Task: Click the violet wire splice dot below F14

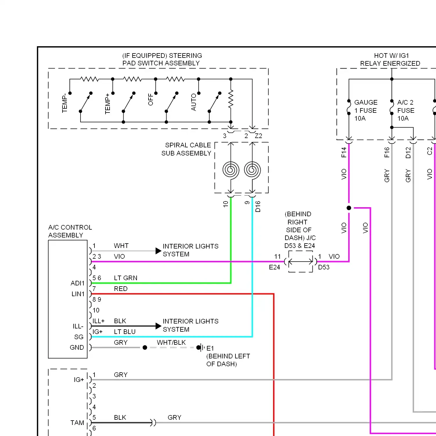Action: click(x=349, y=208)
